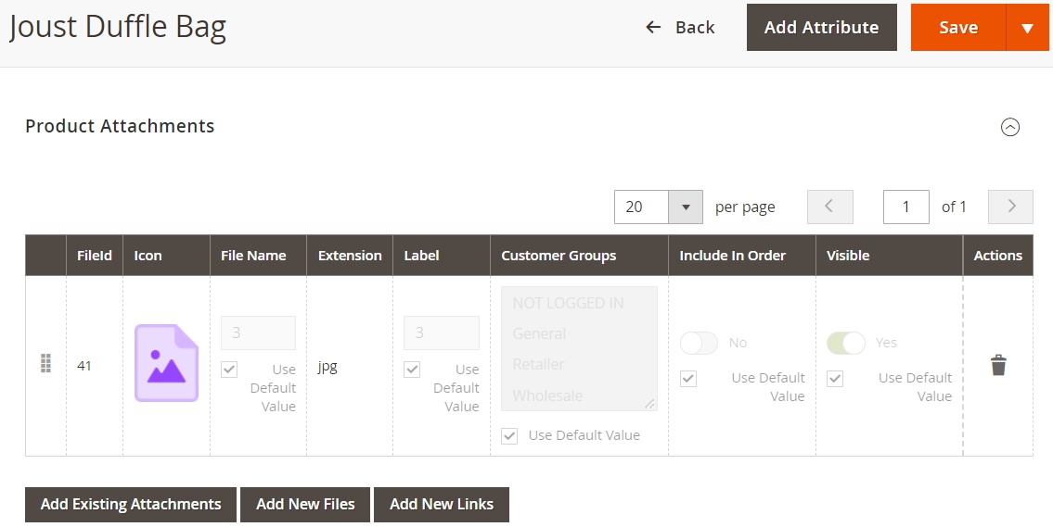Open the Save options dropdown arrow
The width and height of the screenshot is (1053, 527).
[1027, 28]
